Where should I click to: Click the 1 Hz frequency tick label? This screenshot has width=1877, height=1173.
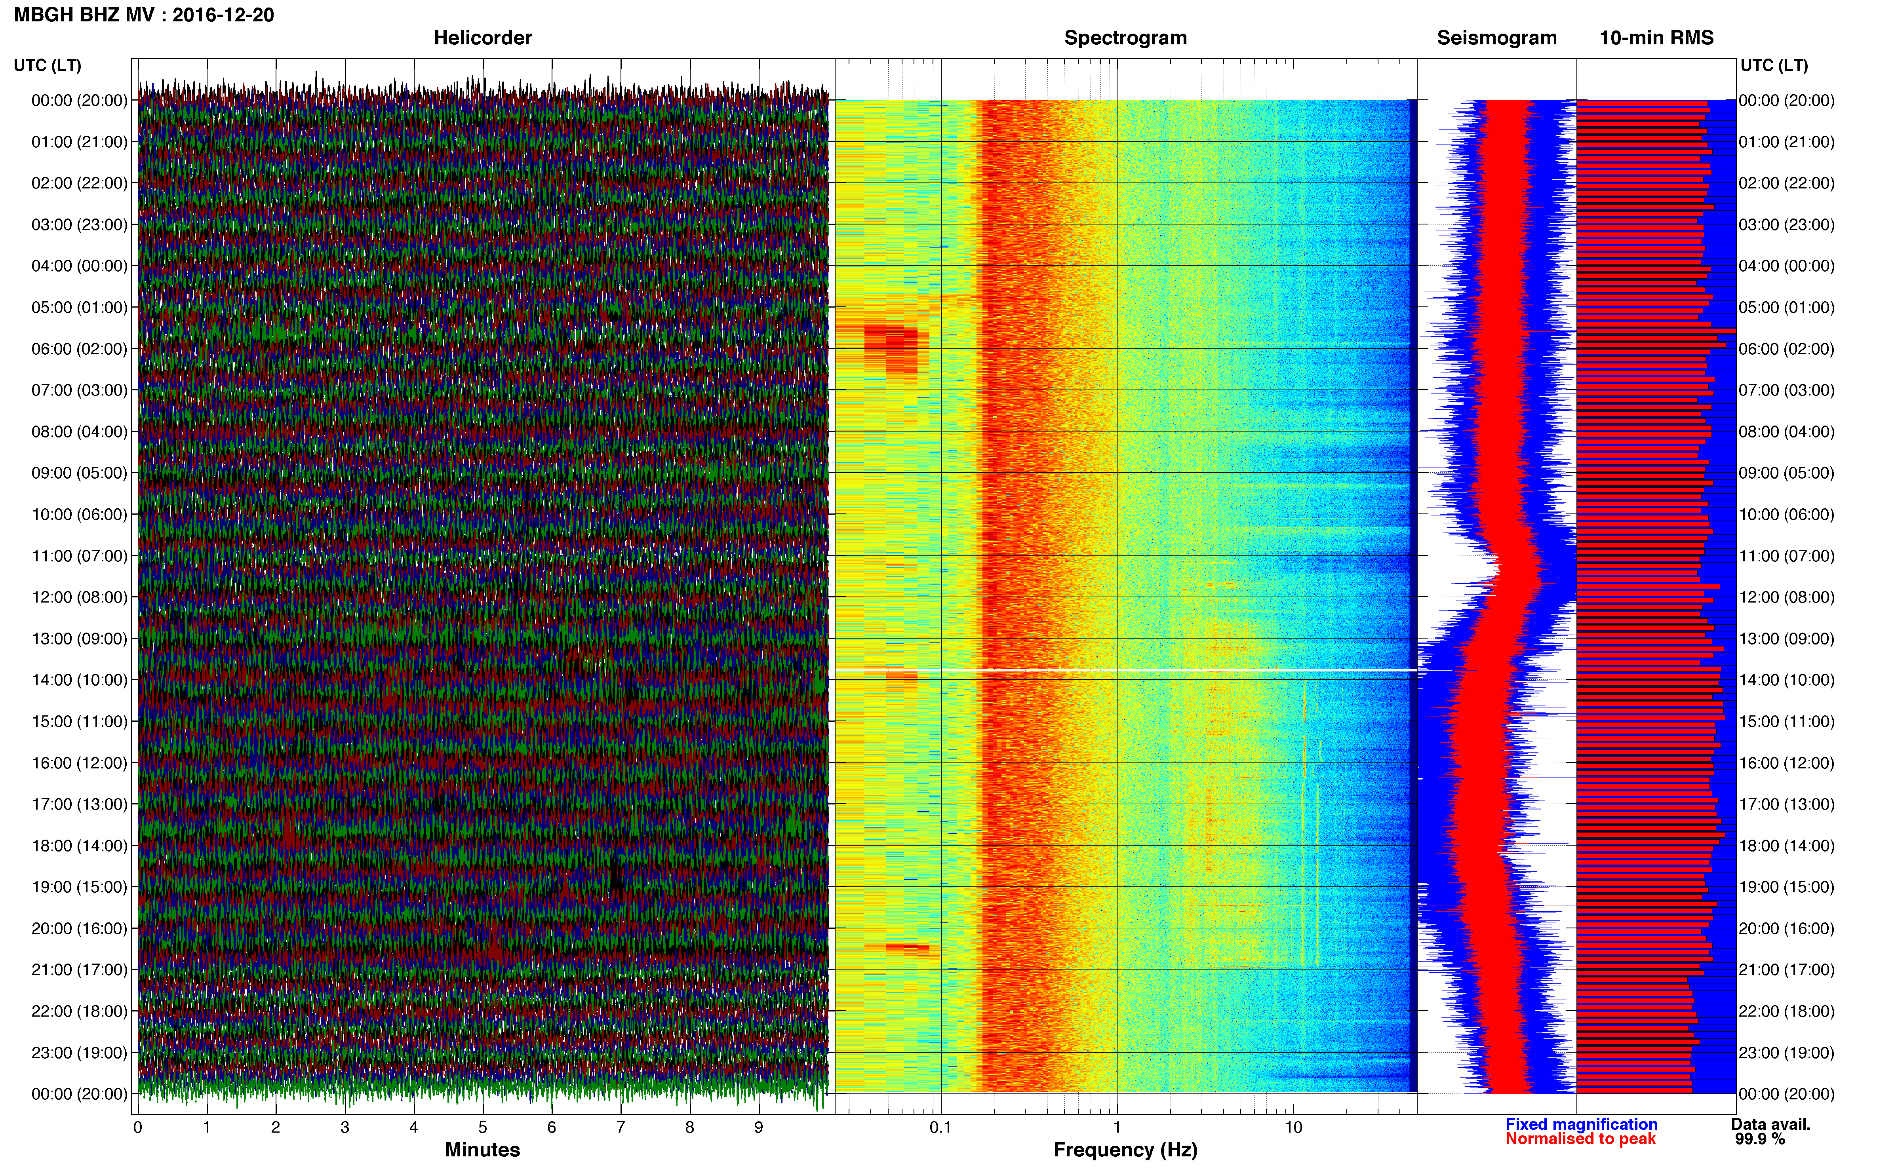tap(1117, 1127)
